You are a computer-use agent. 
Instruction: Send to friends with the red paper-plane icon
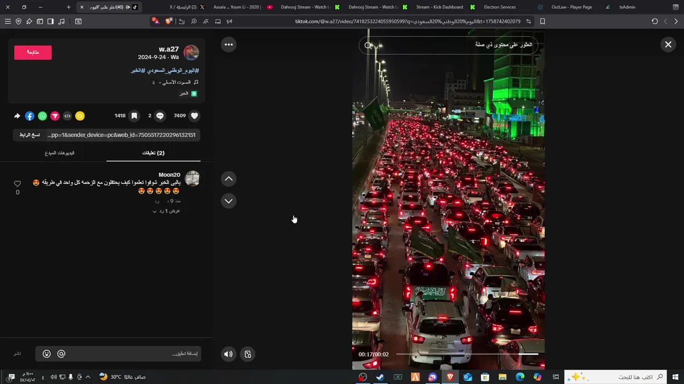pos(55,116)
